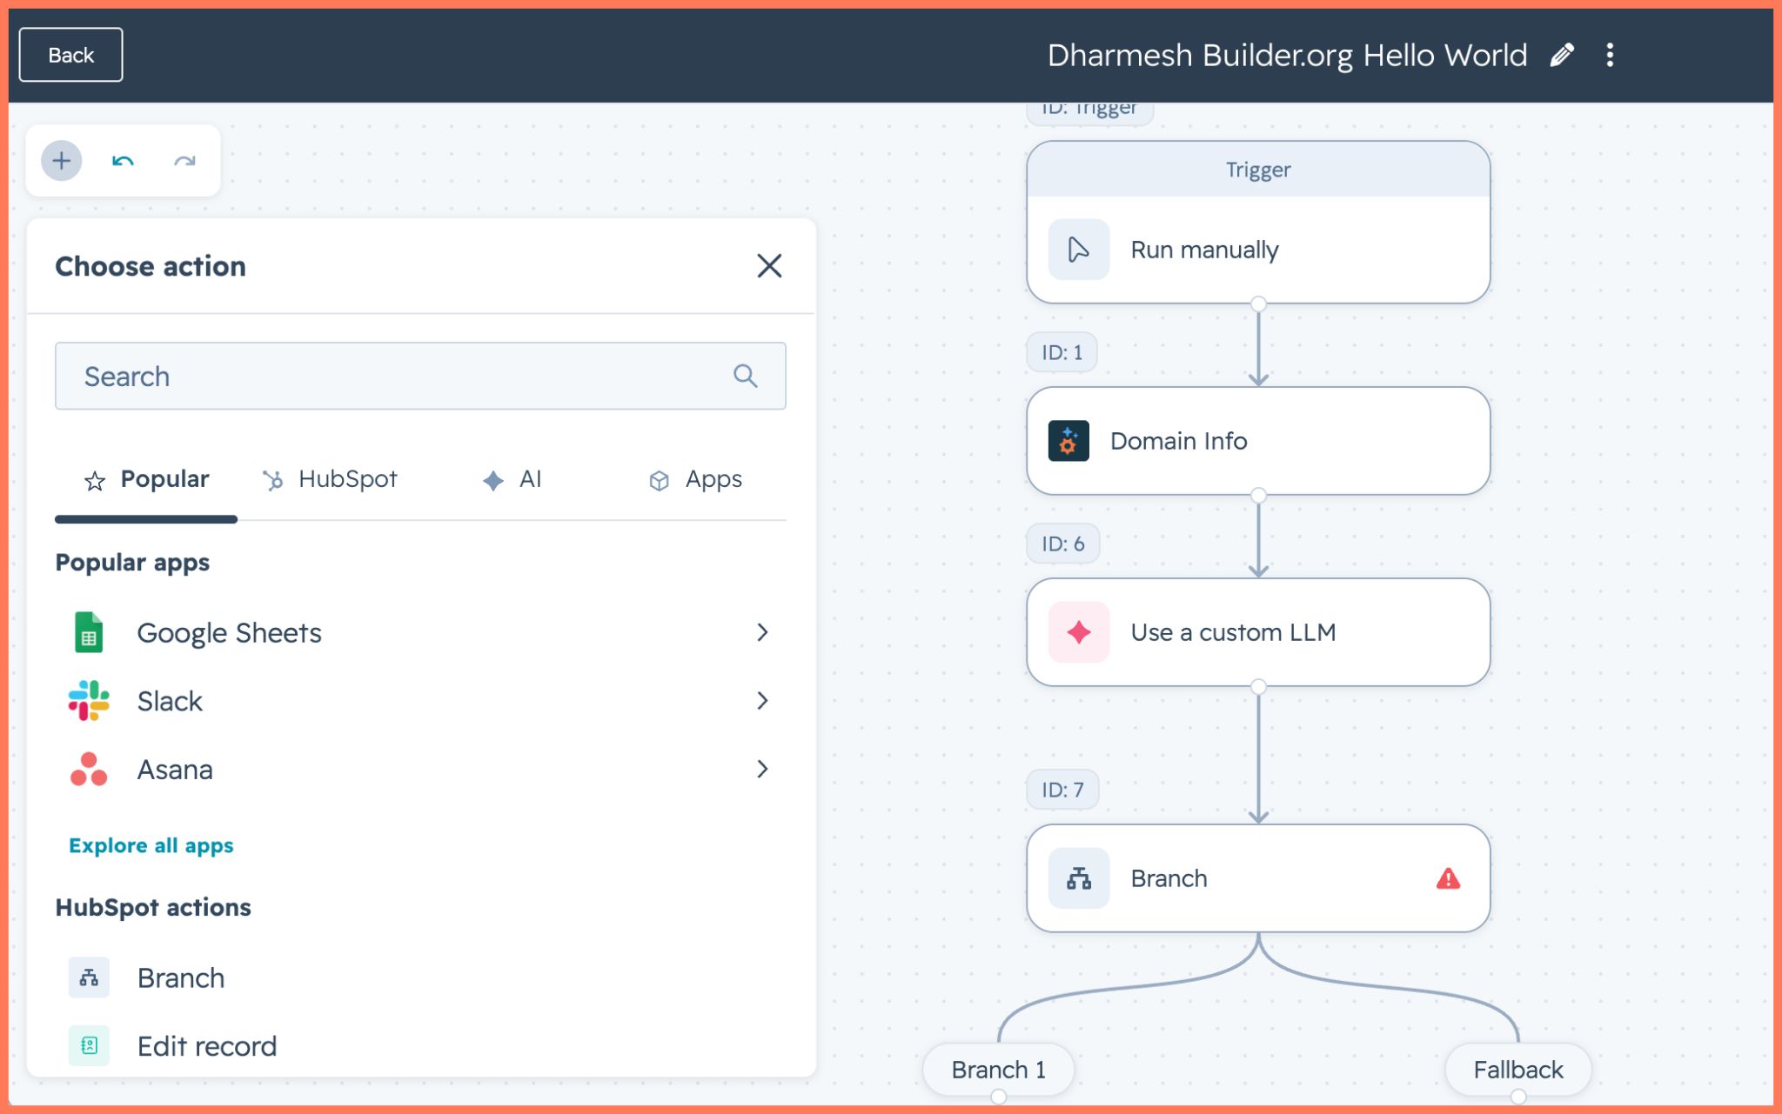1782x1114 pixels.
Task: Add a new step with plus icon
Action: (62, 161)
